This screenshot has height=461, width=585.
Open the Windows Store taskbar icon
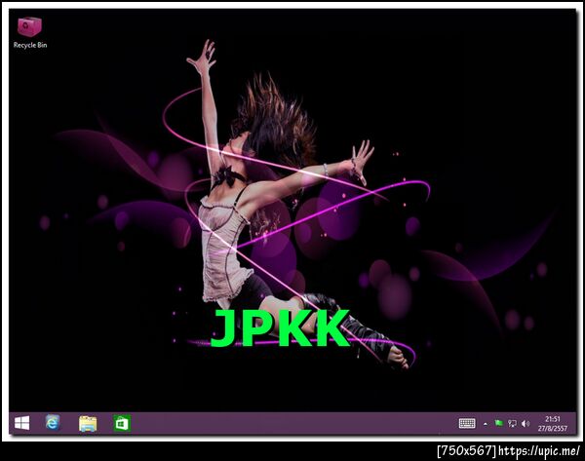click(122, 424)
